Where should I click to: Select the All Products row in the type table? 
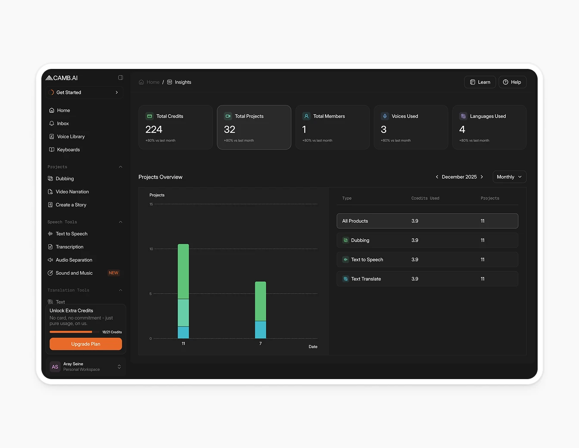click(x=427, y=221)
